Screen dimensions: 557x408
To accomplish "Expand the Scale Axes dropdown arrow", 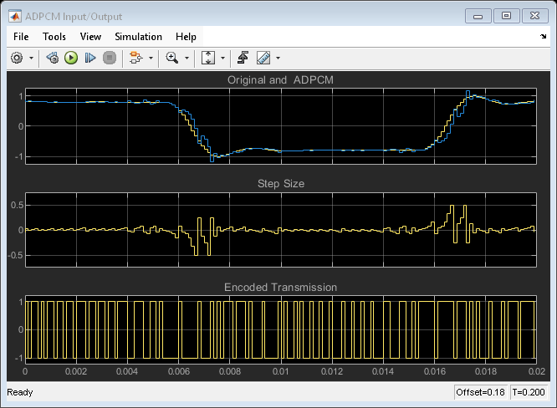I will point(223,59).
